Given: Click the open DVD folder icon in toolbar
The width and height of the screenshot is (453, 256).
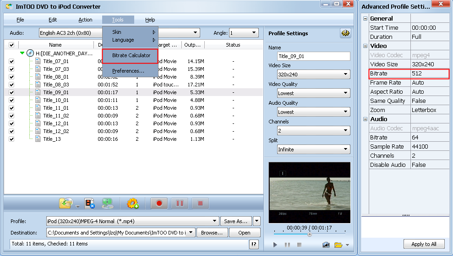Looking at the screenshot, I should coord(66,203).
